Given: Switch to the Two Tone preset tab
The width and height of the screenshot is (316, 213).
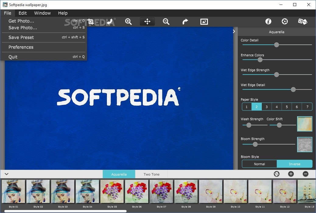Looking at the screenshot, I should pyautogui.click(x=151, y=174).
